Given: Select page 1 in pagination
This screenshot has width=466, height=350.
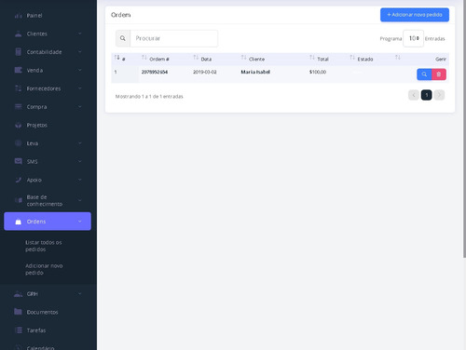Looking at the screenshot, I should pos(426,95).
